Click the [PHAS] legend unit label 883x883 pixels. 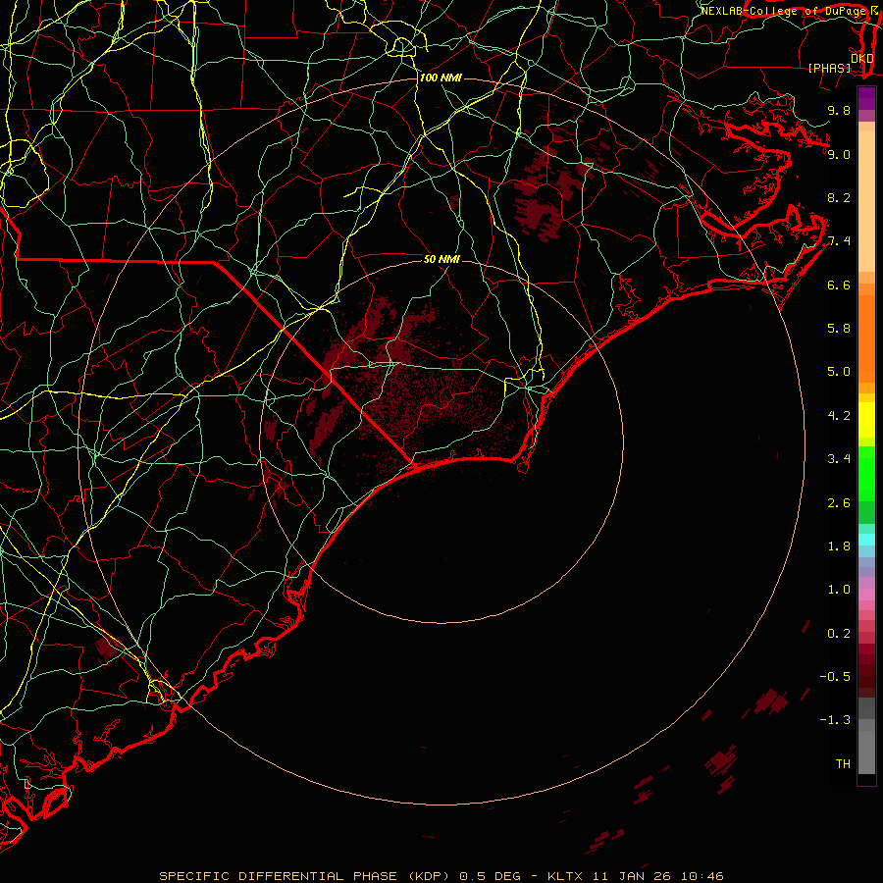pos(829,68)
